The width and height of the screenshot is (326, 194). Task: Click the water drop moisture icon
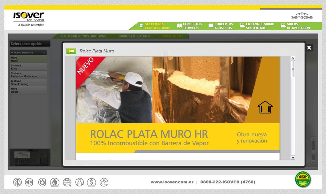pyautogui.click(x=55, y=182)
